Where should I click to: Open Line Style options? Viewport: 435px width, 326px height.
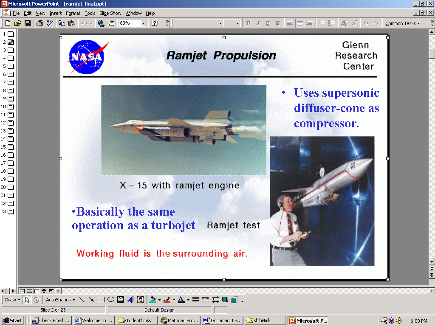[x=195, y=300]
